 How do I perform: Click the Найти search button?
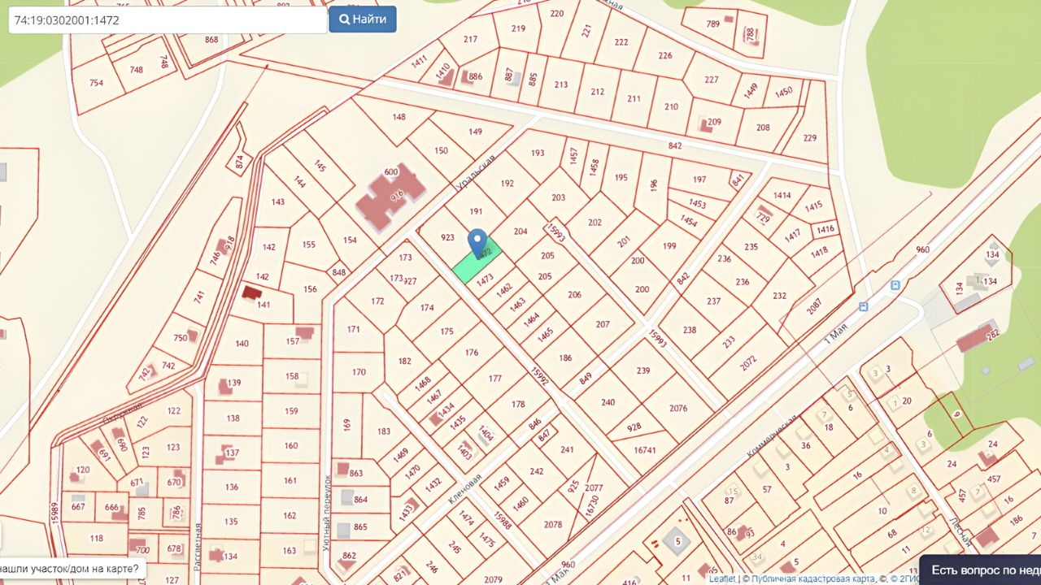tap(363, 19)
